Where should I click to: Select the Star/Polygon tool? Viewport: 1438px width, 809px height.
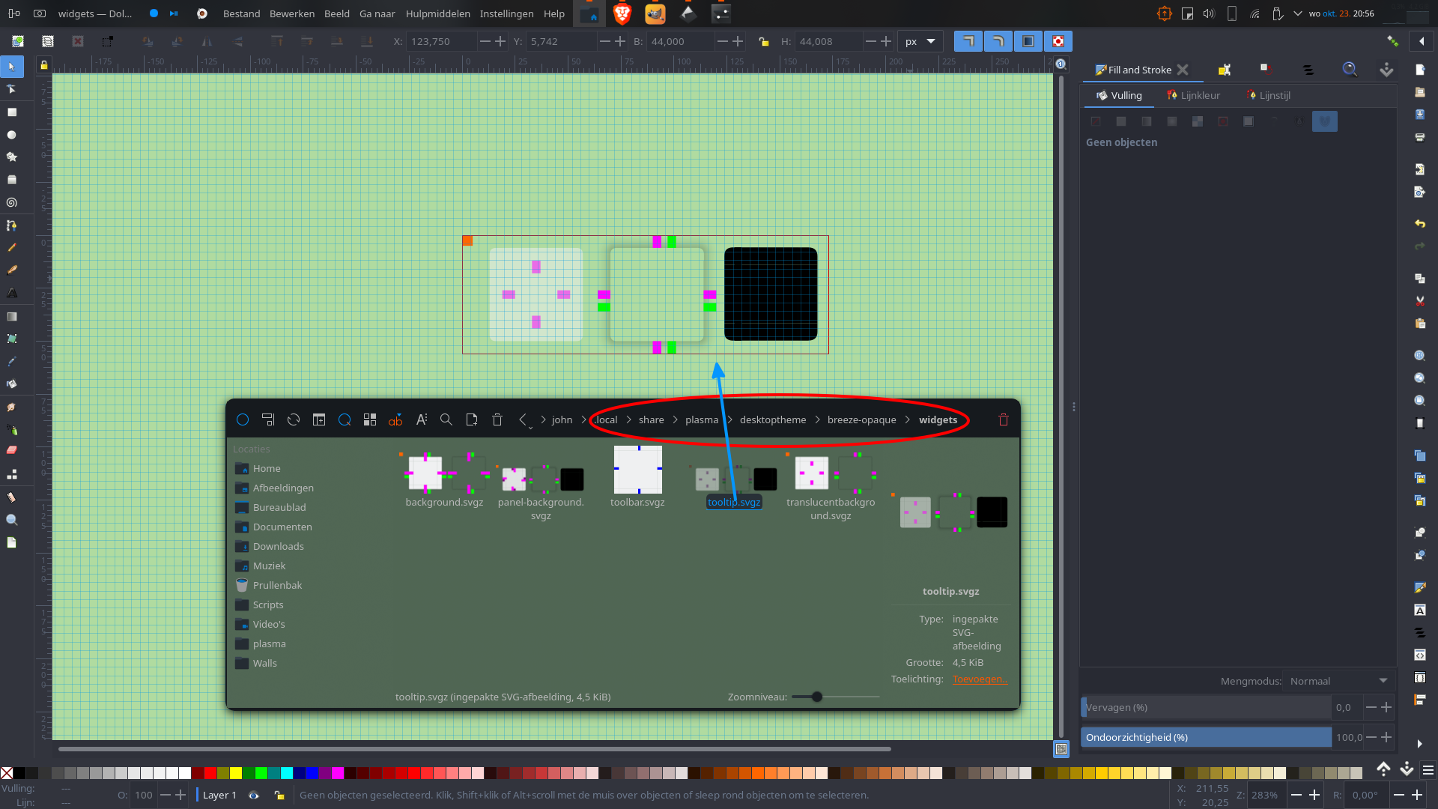(x=12, y=157)
